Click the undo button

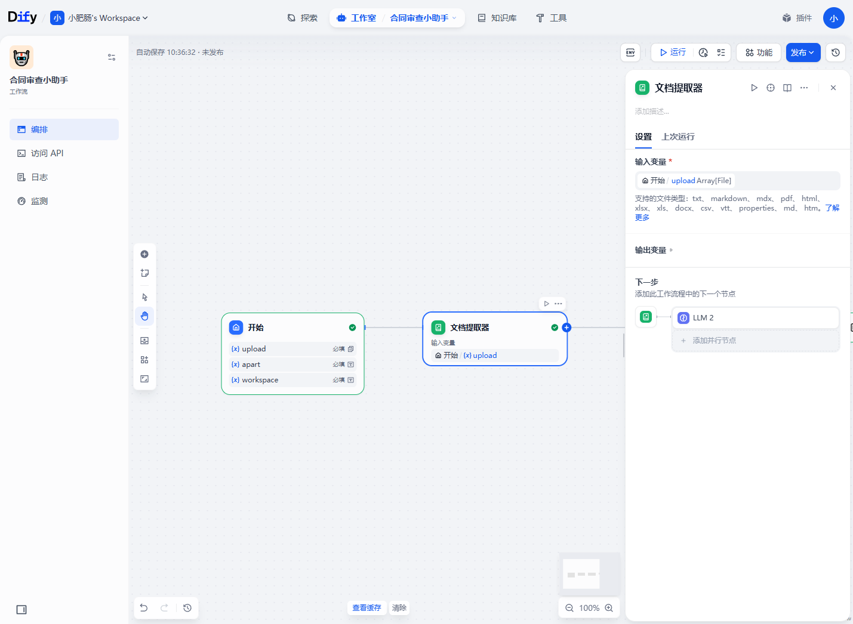click(x=144, y=608)
